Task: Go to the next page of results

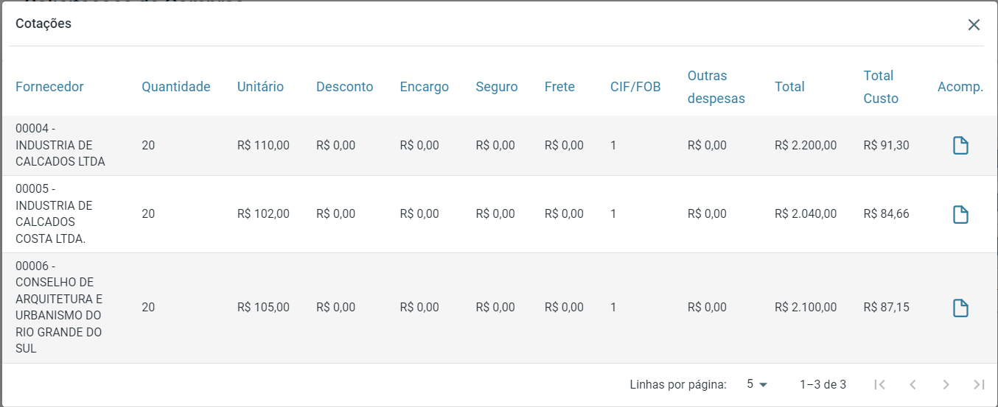Action: pos(946,384)
